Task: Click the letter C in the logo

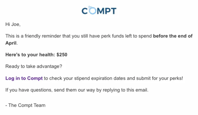Action: tap(85, 11)
